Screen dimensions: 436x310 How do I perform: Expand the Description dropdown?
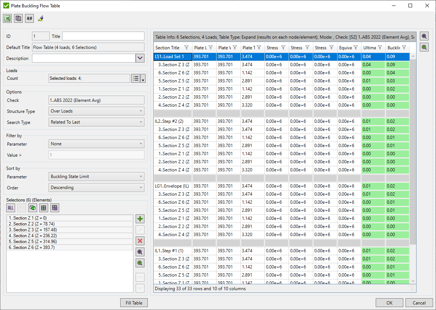(140, 58)
